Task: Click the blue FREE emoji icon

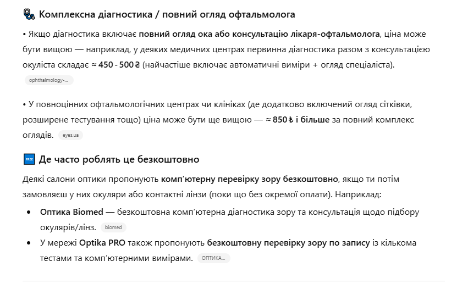Action: 29,159
